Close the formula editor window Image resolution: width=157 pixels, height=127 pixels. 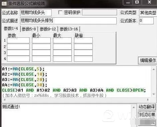click(149, 2)
